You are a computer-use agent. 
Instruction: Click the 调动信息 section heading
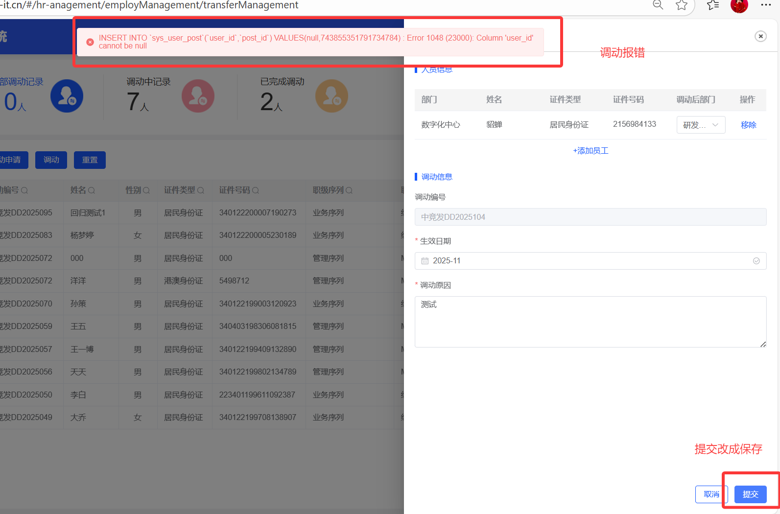point(437,177)
